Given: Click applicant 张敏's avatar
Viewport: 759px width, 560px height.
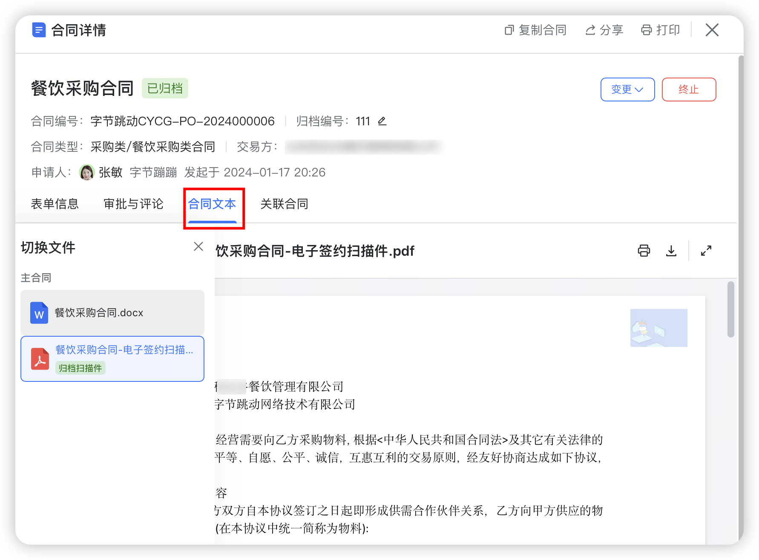Looking at the screenshot, I should pyautogui.click(x=87, y=173).
